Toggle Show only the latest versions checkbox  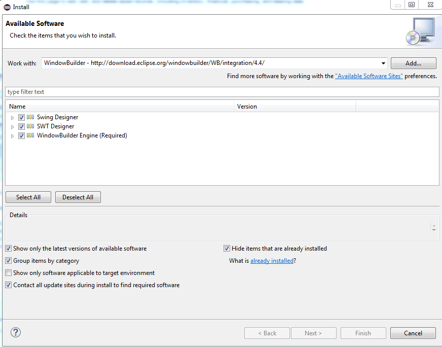click(x=9, y=249)
